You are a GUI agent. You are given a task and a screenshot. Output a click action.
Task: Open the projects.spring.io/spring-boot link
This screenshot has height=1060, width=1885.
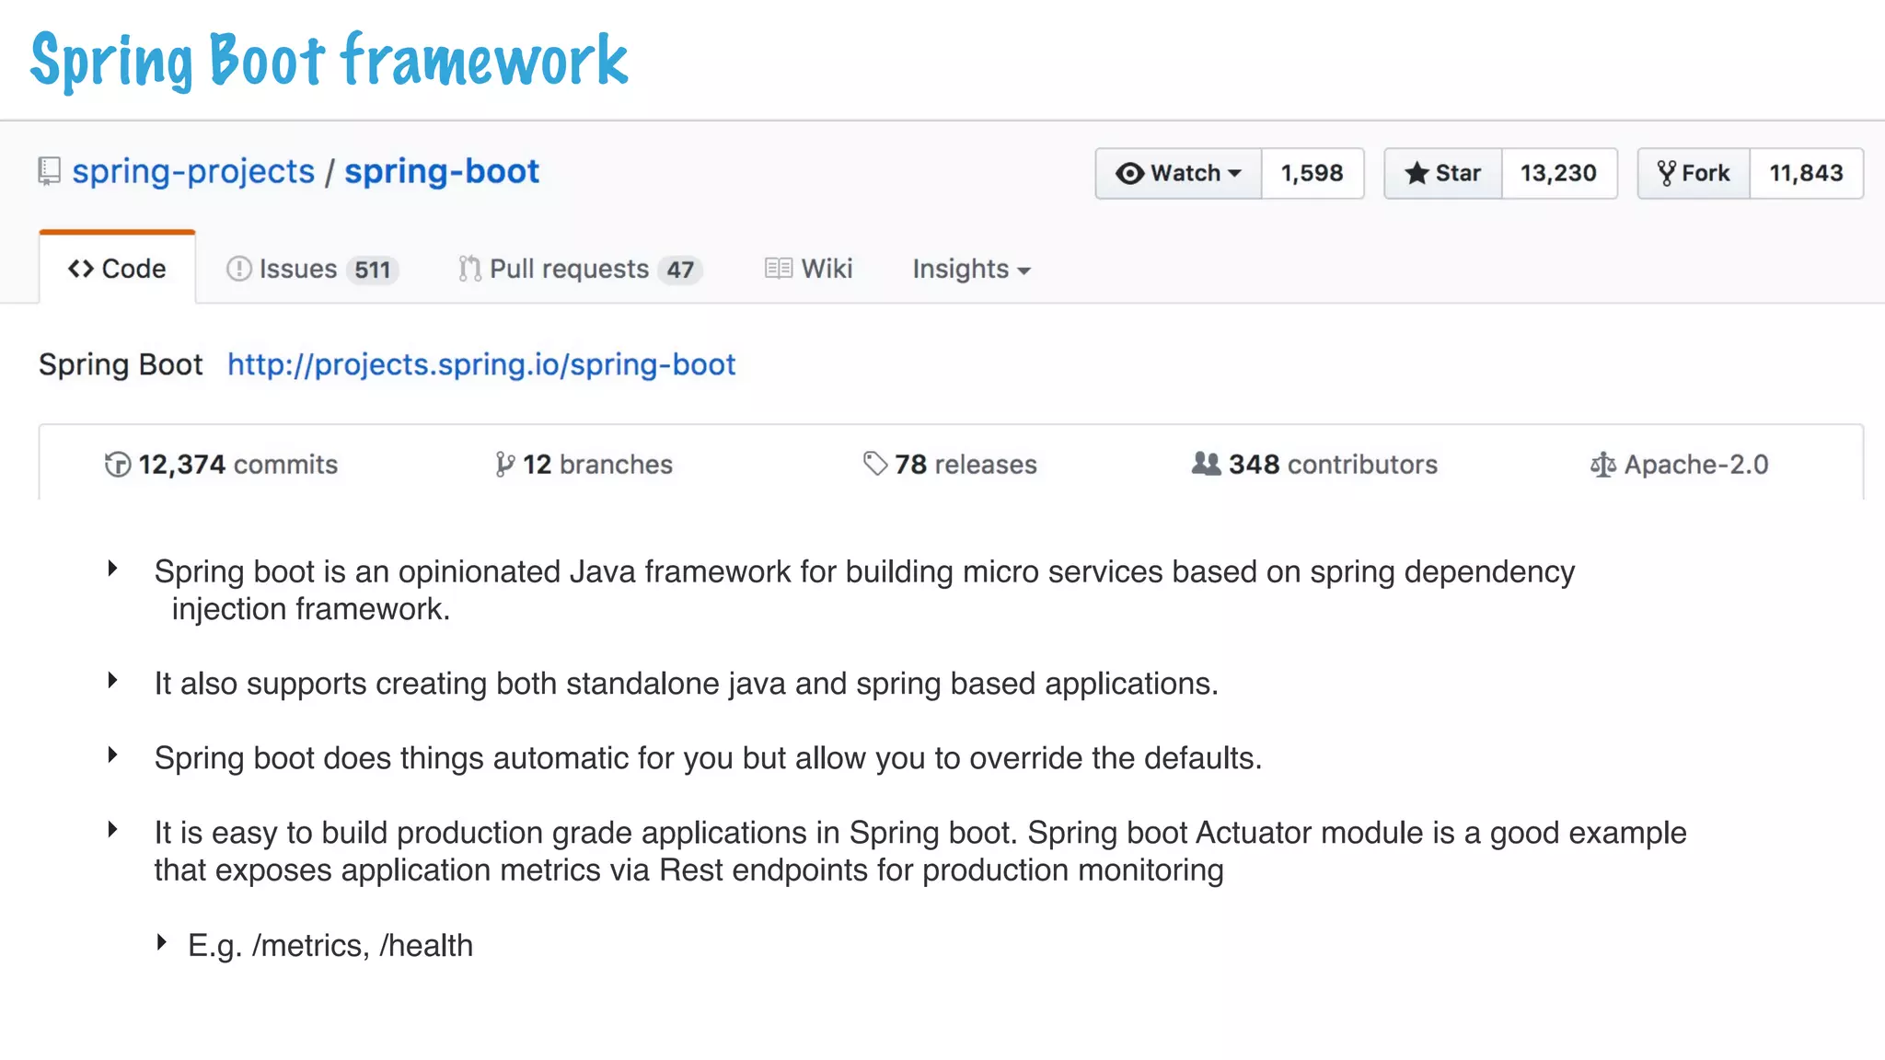[x=481, y=364]
